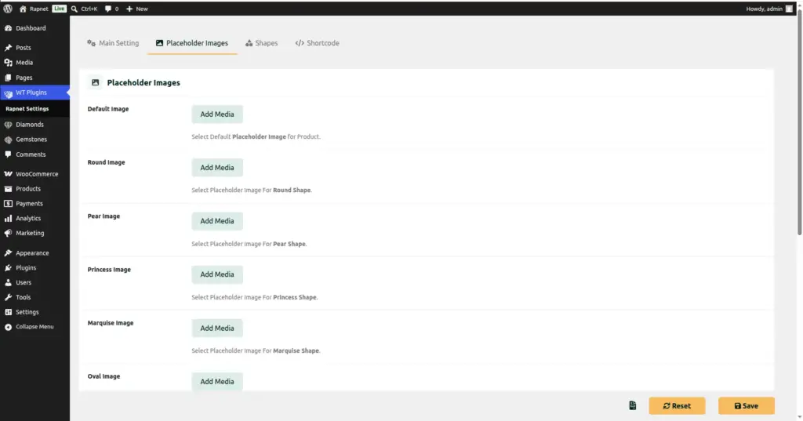This screenshot has width=803, height=421.
Task: Click the Appearance brush icon
Action: [8, 253]
